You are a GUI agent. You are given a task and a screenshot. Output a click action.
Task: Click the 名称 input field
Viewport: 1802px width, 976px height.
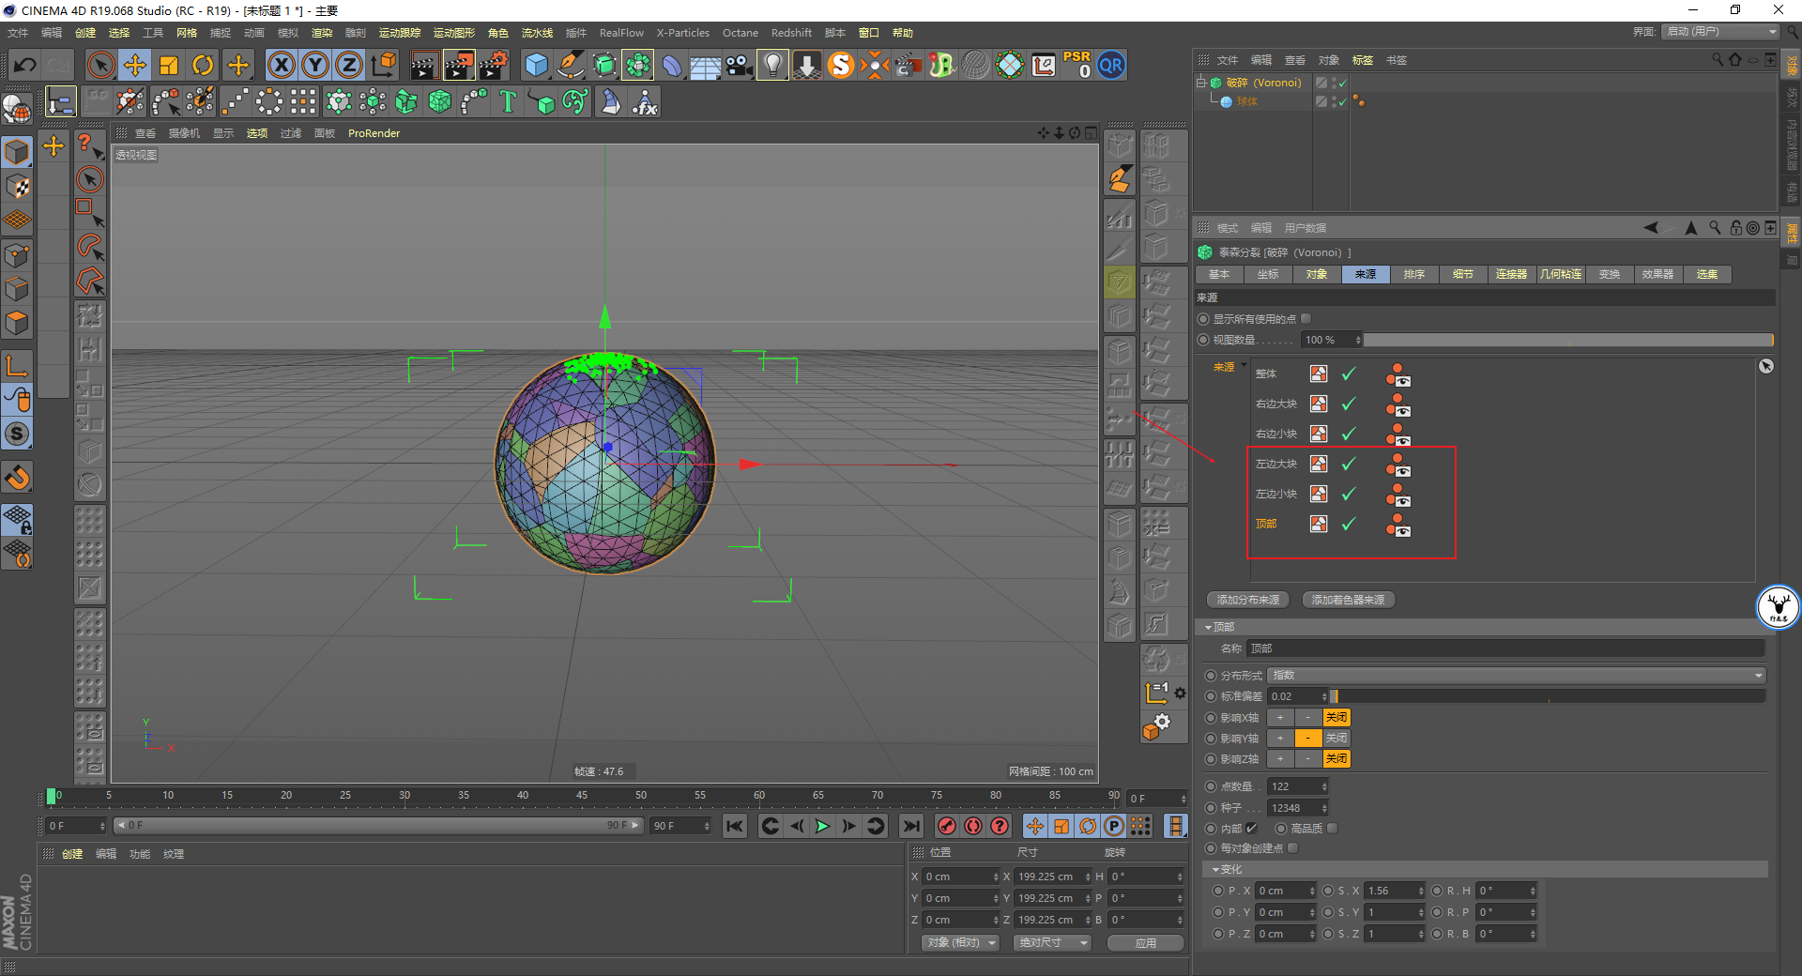pos(1506,648)
